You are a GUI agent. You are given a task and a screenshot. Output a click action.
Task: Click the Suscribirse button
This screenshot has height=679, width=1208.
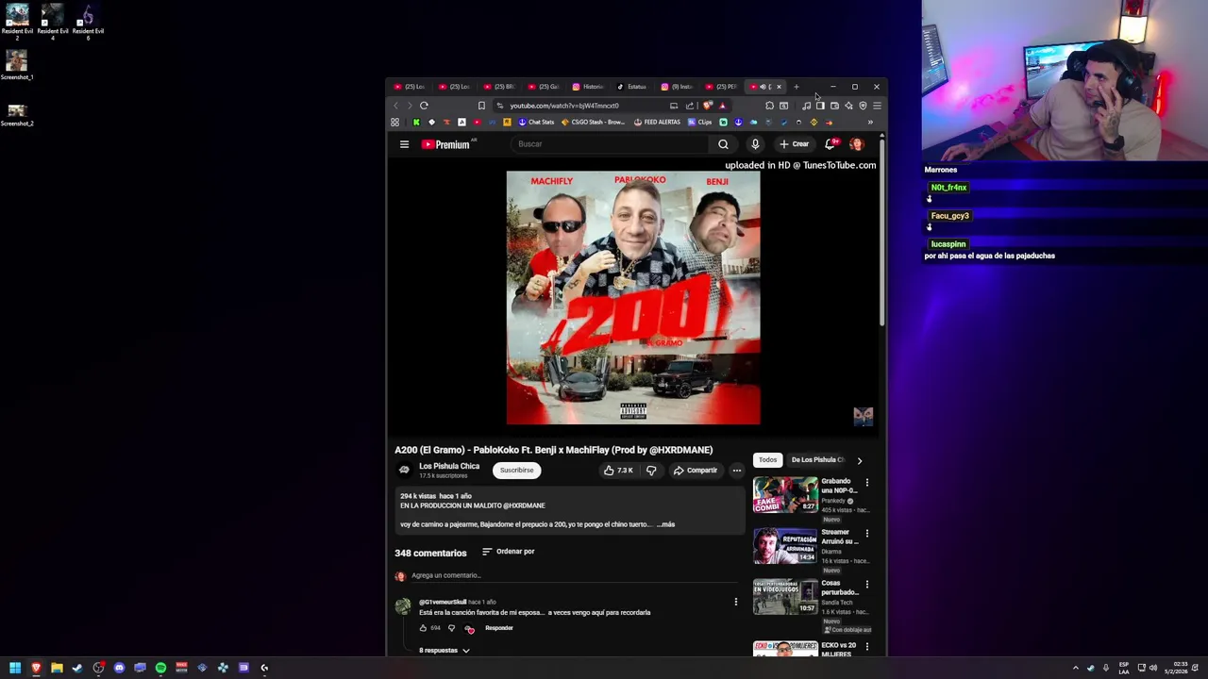point(516,470)
